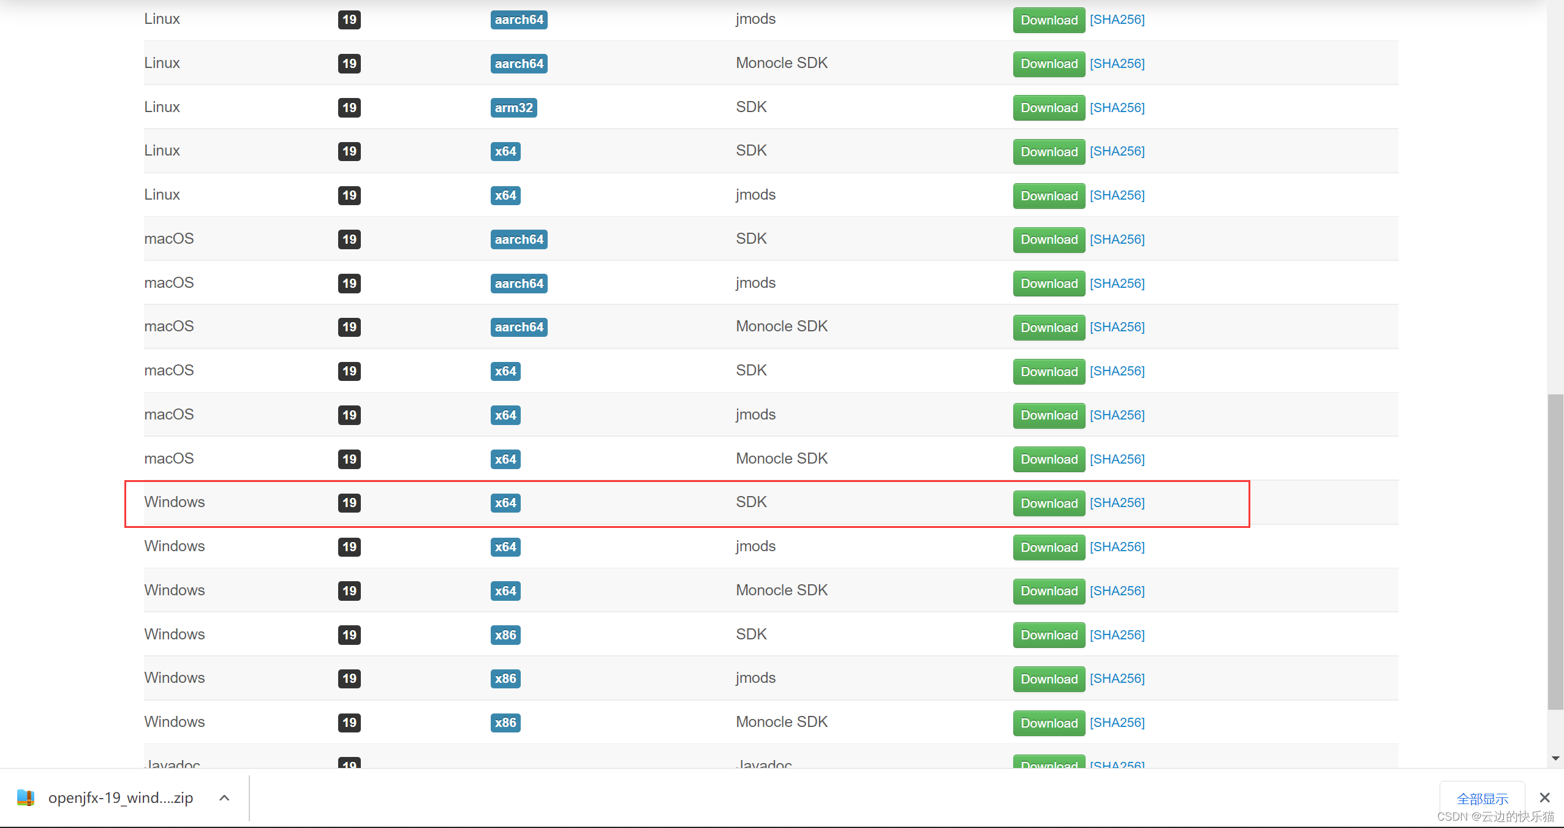Click the 全部显示 show all button
Viewport: 1564px width, 828px height.
click(x=1481, y=799)
